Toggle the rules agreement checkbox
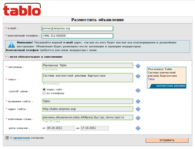The image size is (195, 149). [7, 138]
